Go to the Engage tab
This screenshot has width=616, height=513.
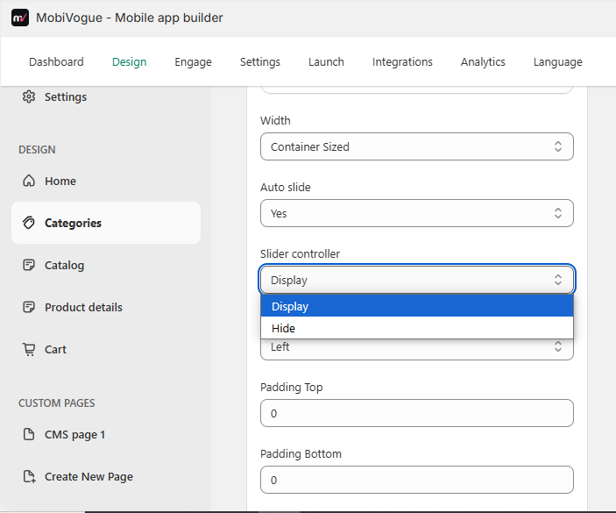click(193, 61)
